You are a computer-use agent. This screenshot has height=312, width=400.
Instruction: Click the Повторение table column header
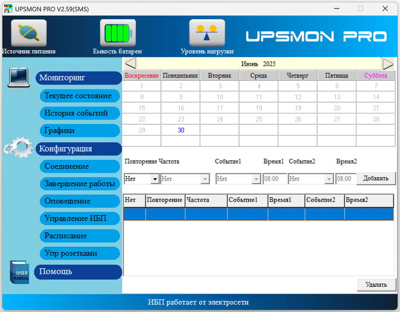[165, 201]
